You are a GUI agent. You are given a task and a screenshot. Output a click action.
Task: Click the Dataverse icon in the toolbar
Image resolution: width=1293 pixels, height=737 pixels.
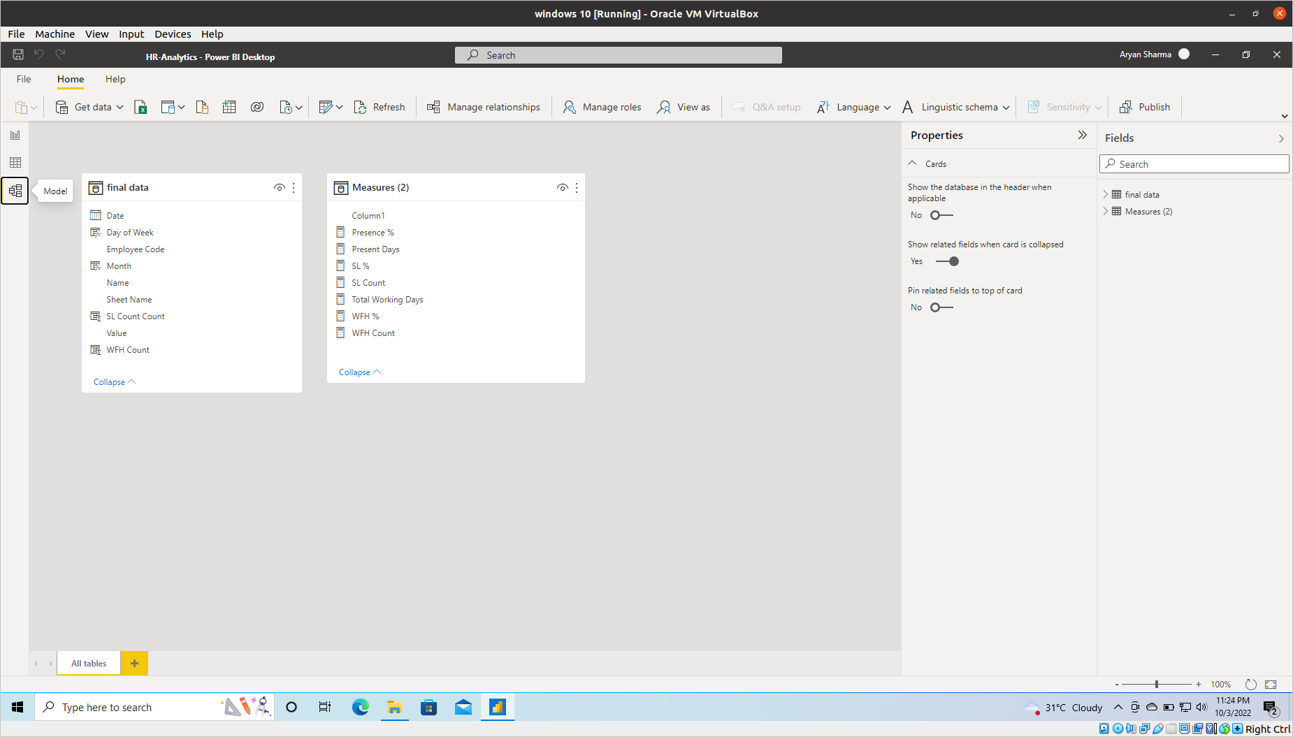click(203, 106)
